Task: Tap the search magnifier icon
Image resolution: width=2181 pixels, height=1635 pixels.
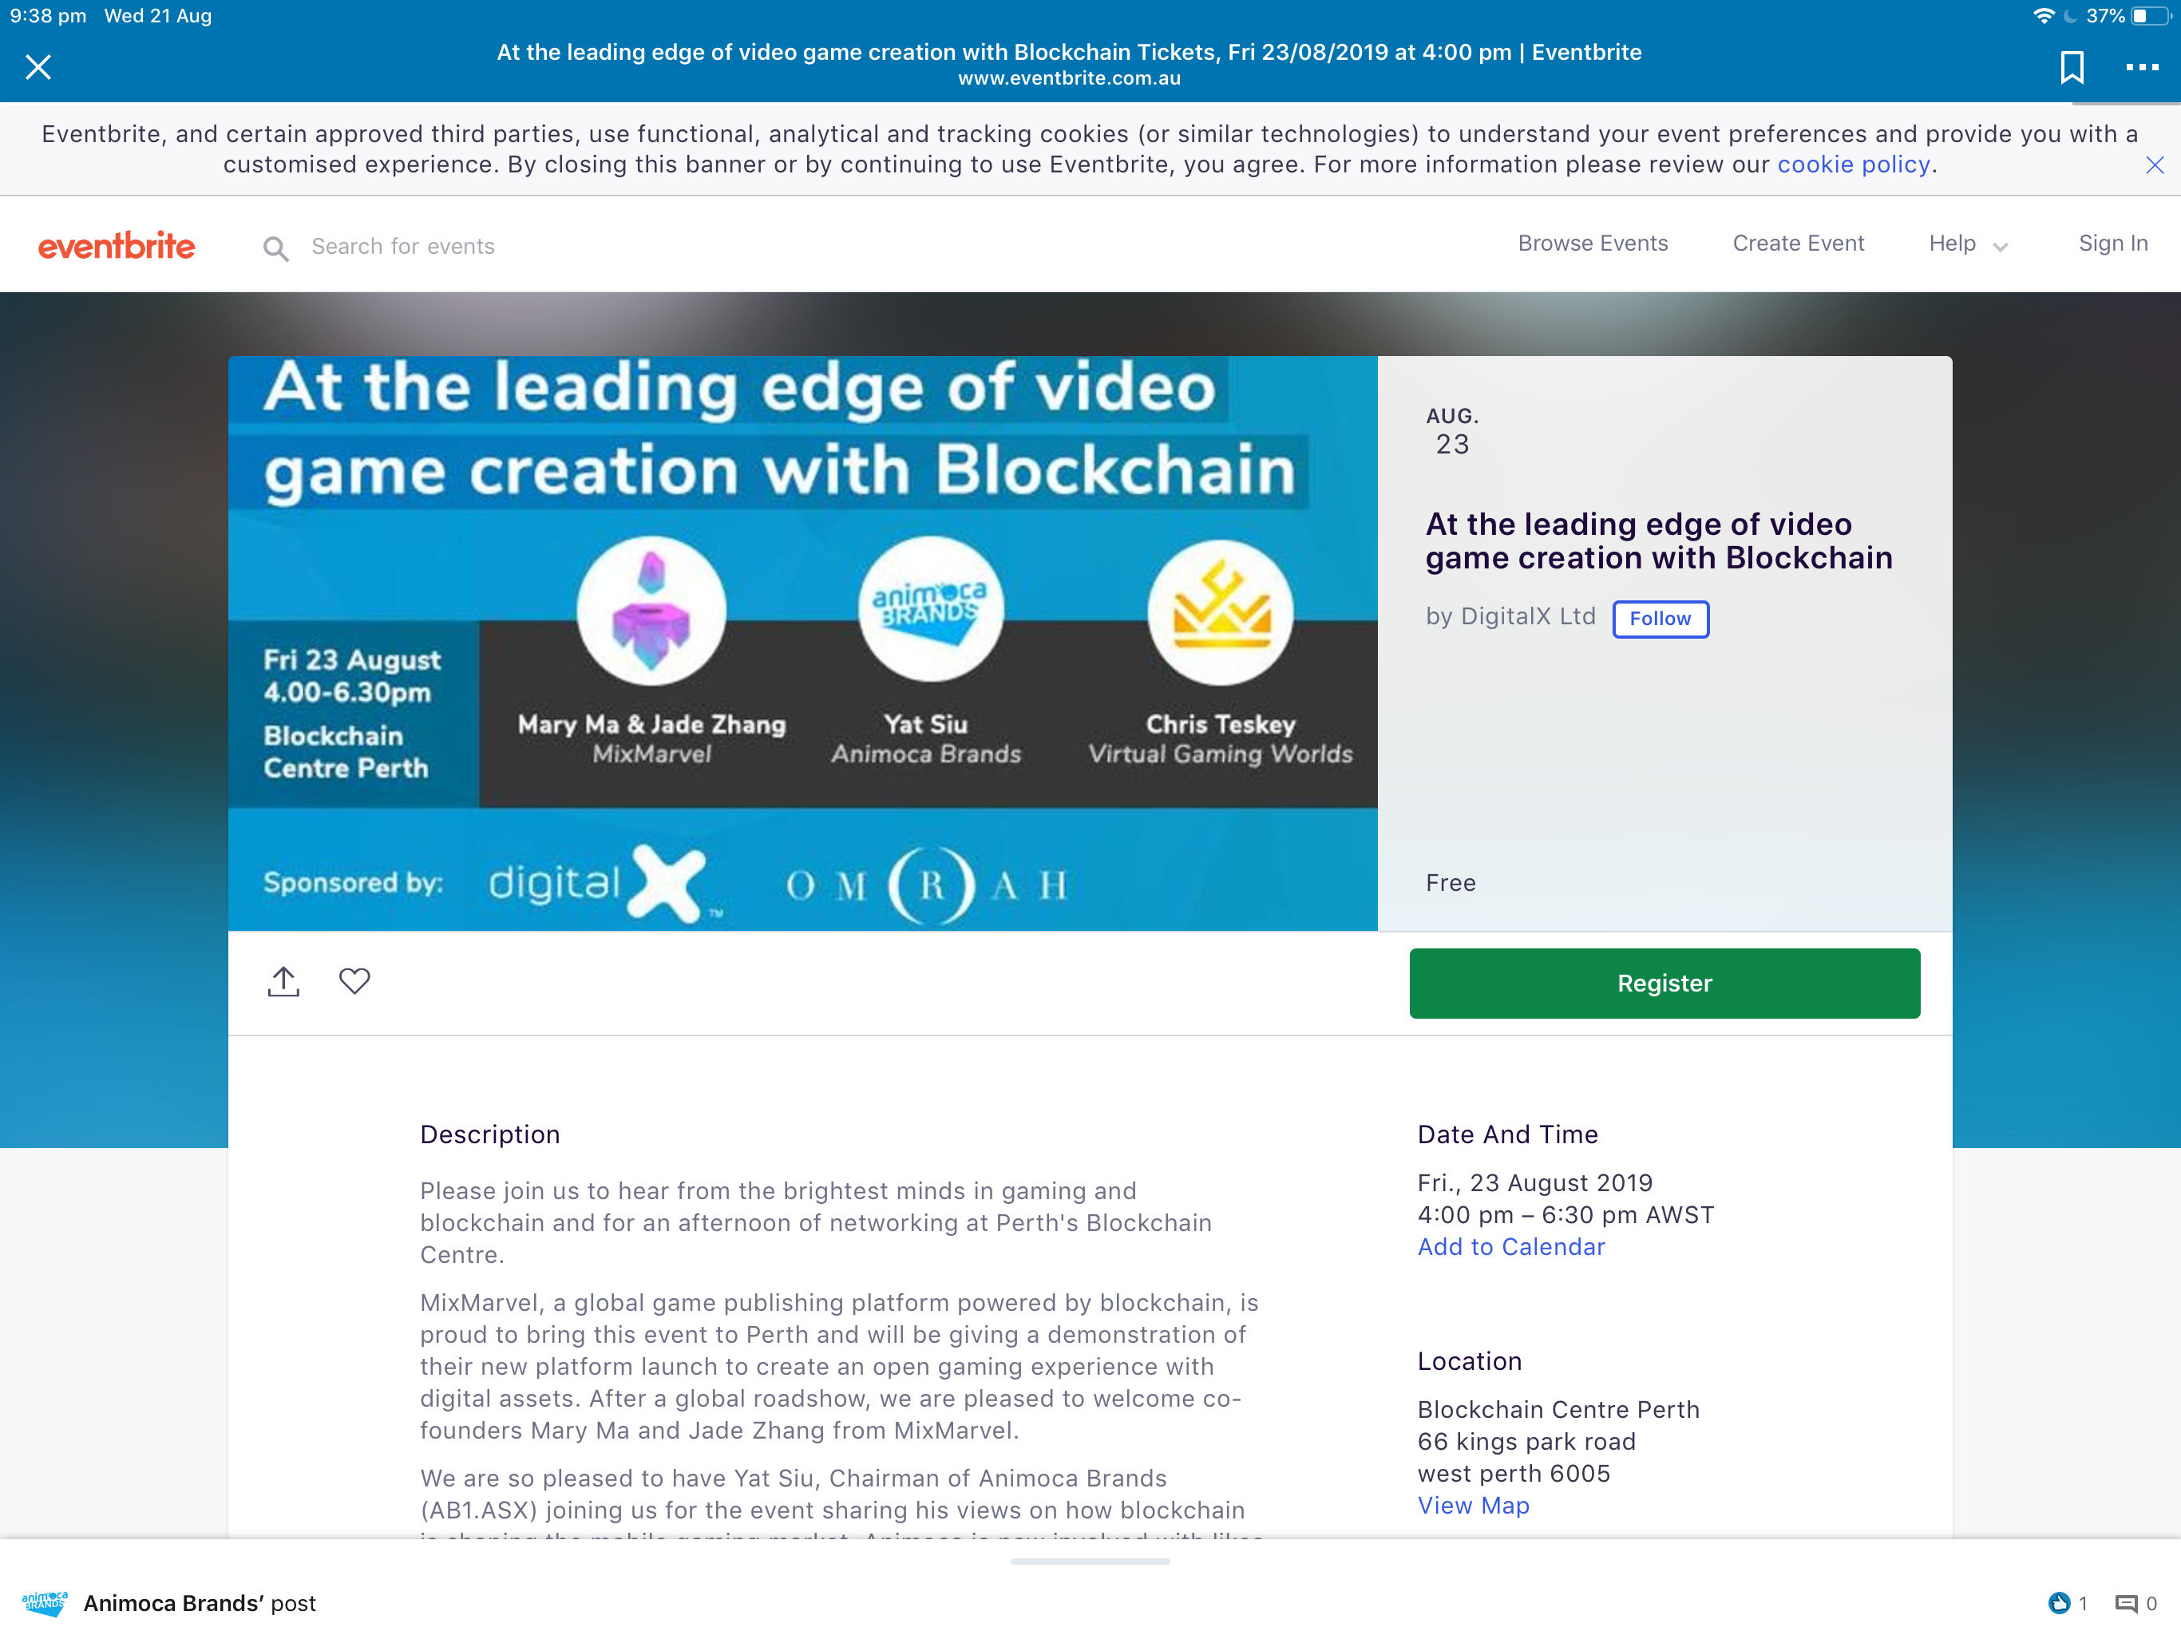Action: click(x=276, y=248)
